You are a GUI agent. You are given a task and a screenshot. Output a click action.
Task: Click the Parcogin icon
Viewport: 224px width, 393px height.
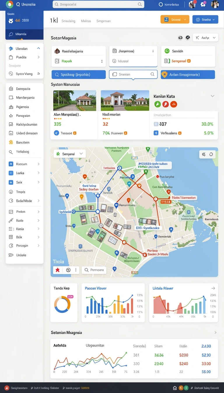click(11, 246)
